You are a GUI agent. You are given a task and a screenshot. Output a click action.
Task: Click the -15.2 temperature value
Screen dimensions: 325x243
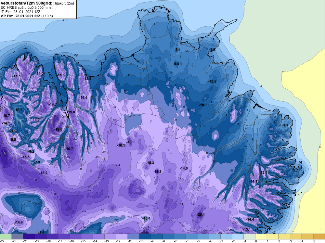[x=44, y=173]
